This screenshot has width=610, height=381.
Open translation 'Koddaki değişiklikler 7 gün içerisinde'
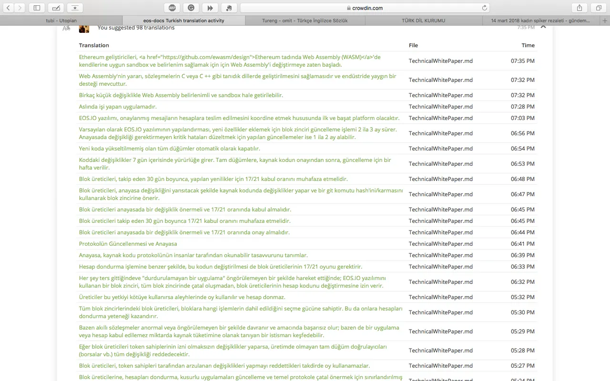tap(235, 164)
